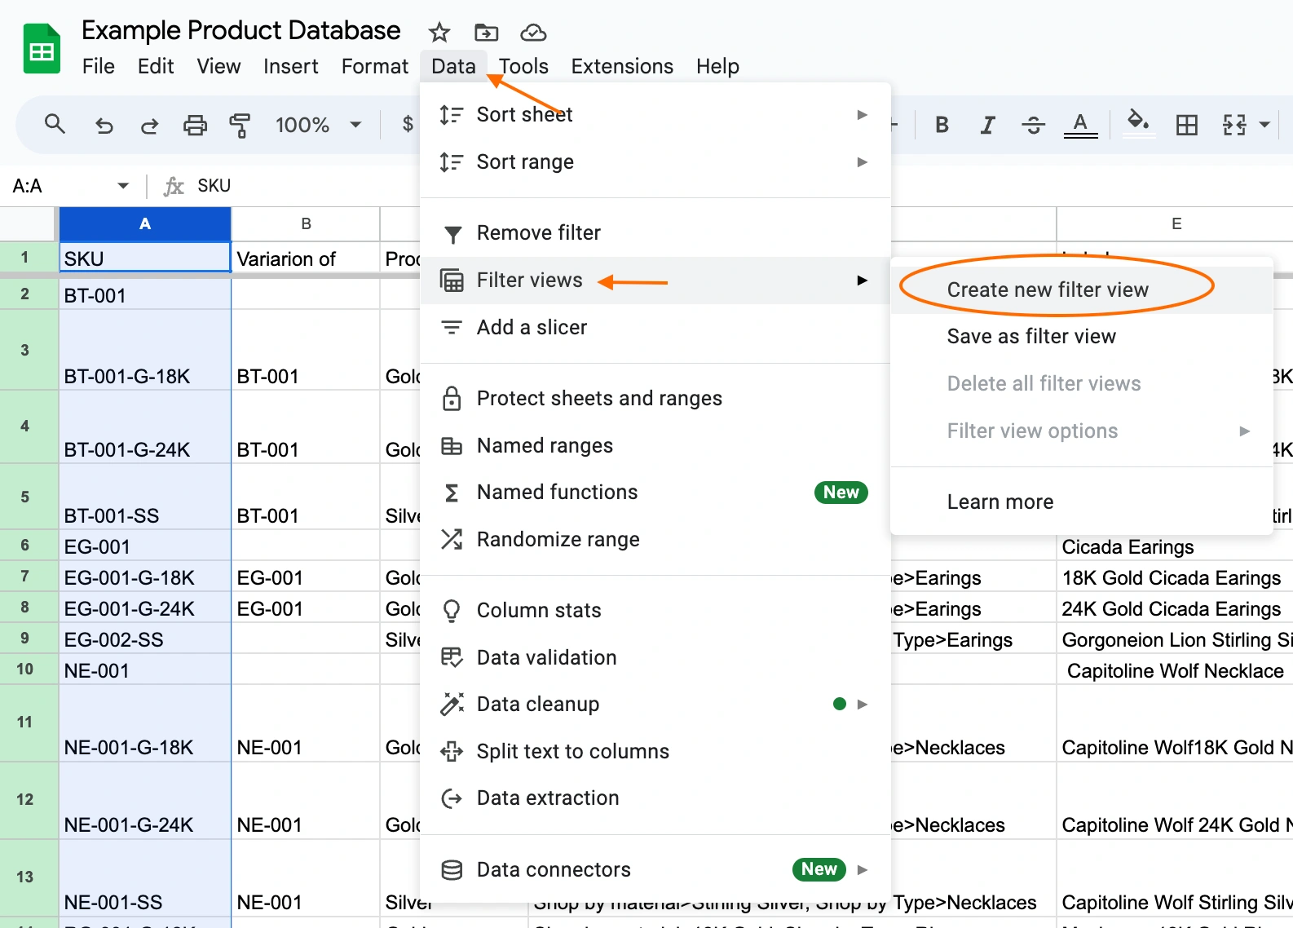Click cell EG-002-SS
The height and width of the screenshot is (928, 1293).
click(x=145, y=639)
